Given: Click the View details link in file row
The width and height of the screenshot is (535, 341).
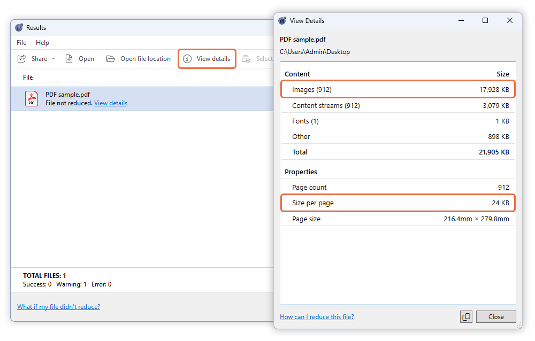Looking at the screenshot, I should [111, 103].
